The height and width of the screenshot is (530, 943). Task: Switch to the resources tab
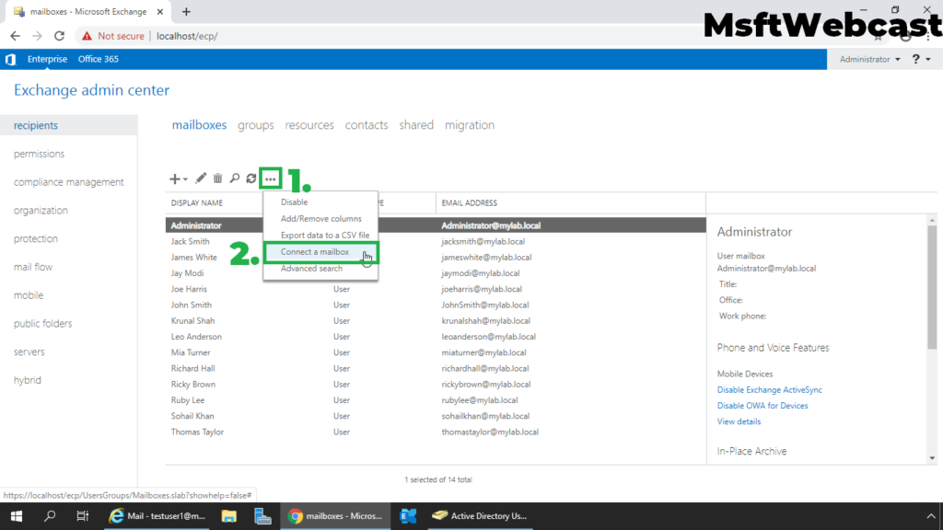tap(309, 125)
